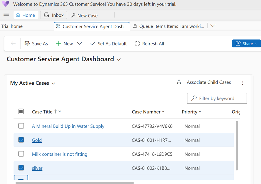This screenshot has height=184, width=261.
Task: Click the Associate Child Cases icon
Action: click(x=179, y=82)
